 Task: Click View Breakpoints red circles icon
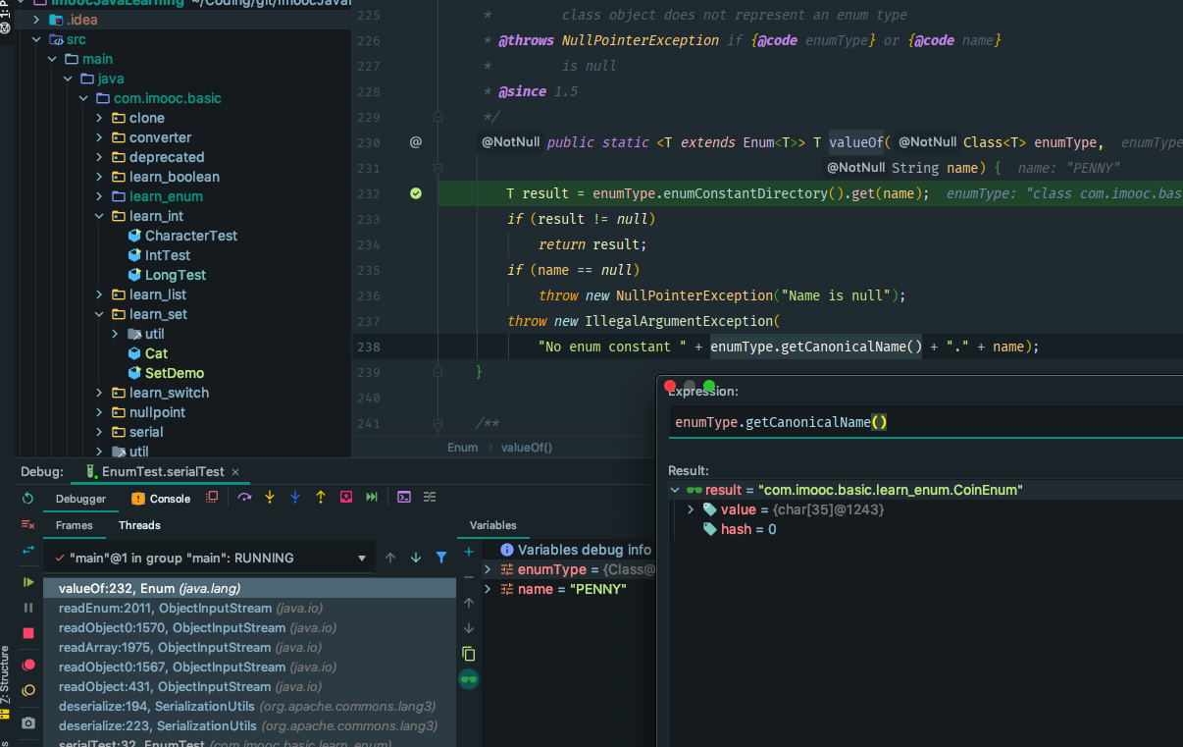pos(28,666)
